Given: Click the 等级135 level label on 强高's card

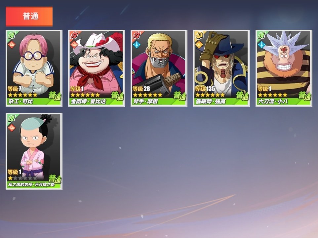Looking at the screenshot, I should 205,89.
